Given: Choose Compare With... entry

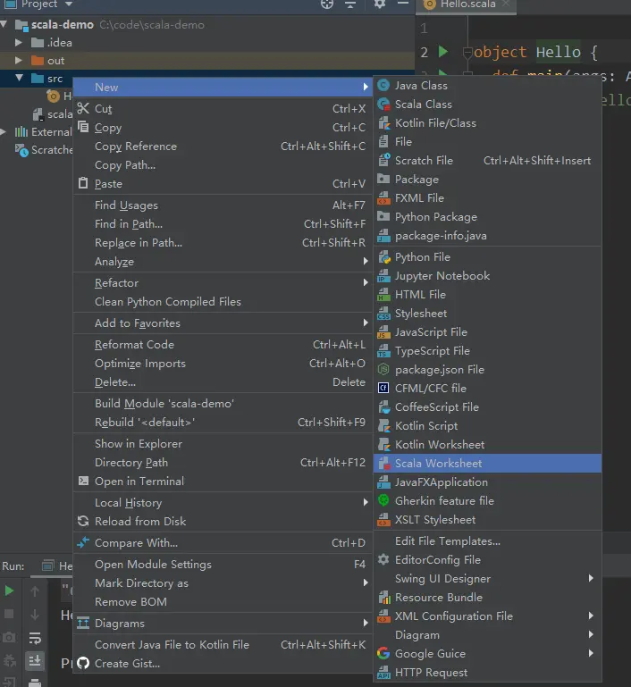Looking at the screenshot, I should point(223,543).
